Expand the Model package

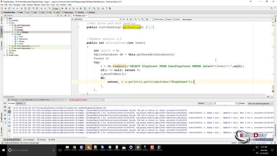pyautogui.click(x=13, y=34)
